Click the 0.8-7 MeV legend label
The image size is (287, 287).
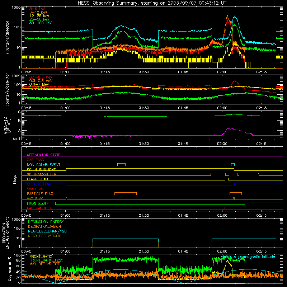[x=39, y=84]
